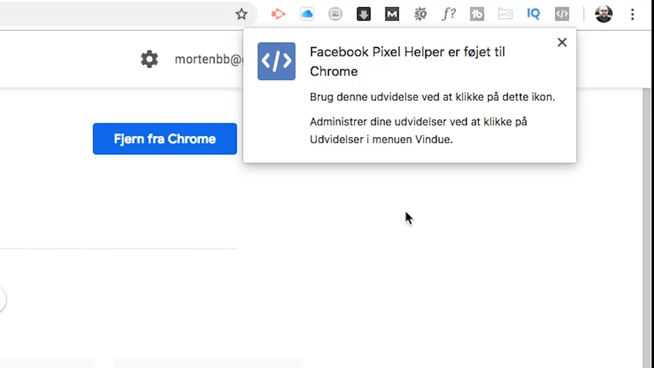Click the blue IQ extension icon
The image size is (654, 368).
coord(533,14)
